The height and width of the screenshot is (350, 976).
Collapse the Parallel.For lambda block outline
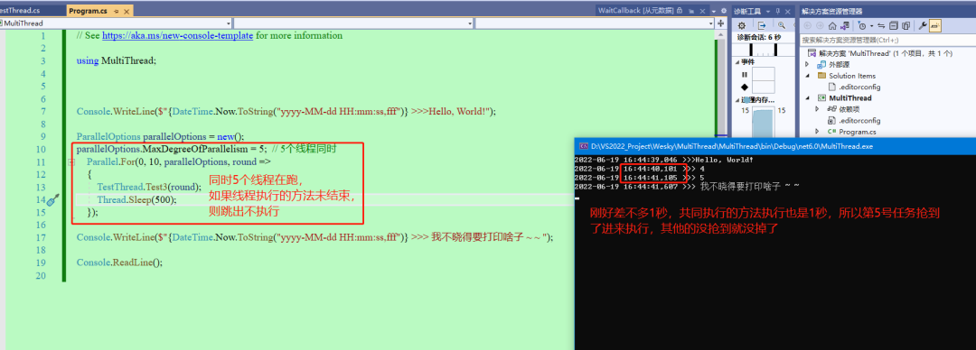click(x=71, y=161)
